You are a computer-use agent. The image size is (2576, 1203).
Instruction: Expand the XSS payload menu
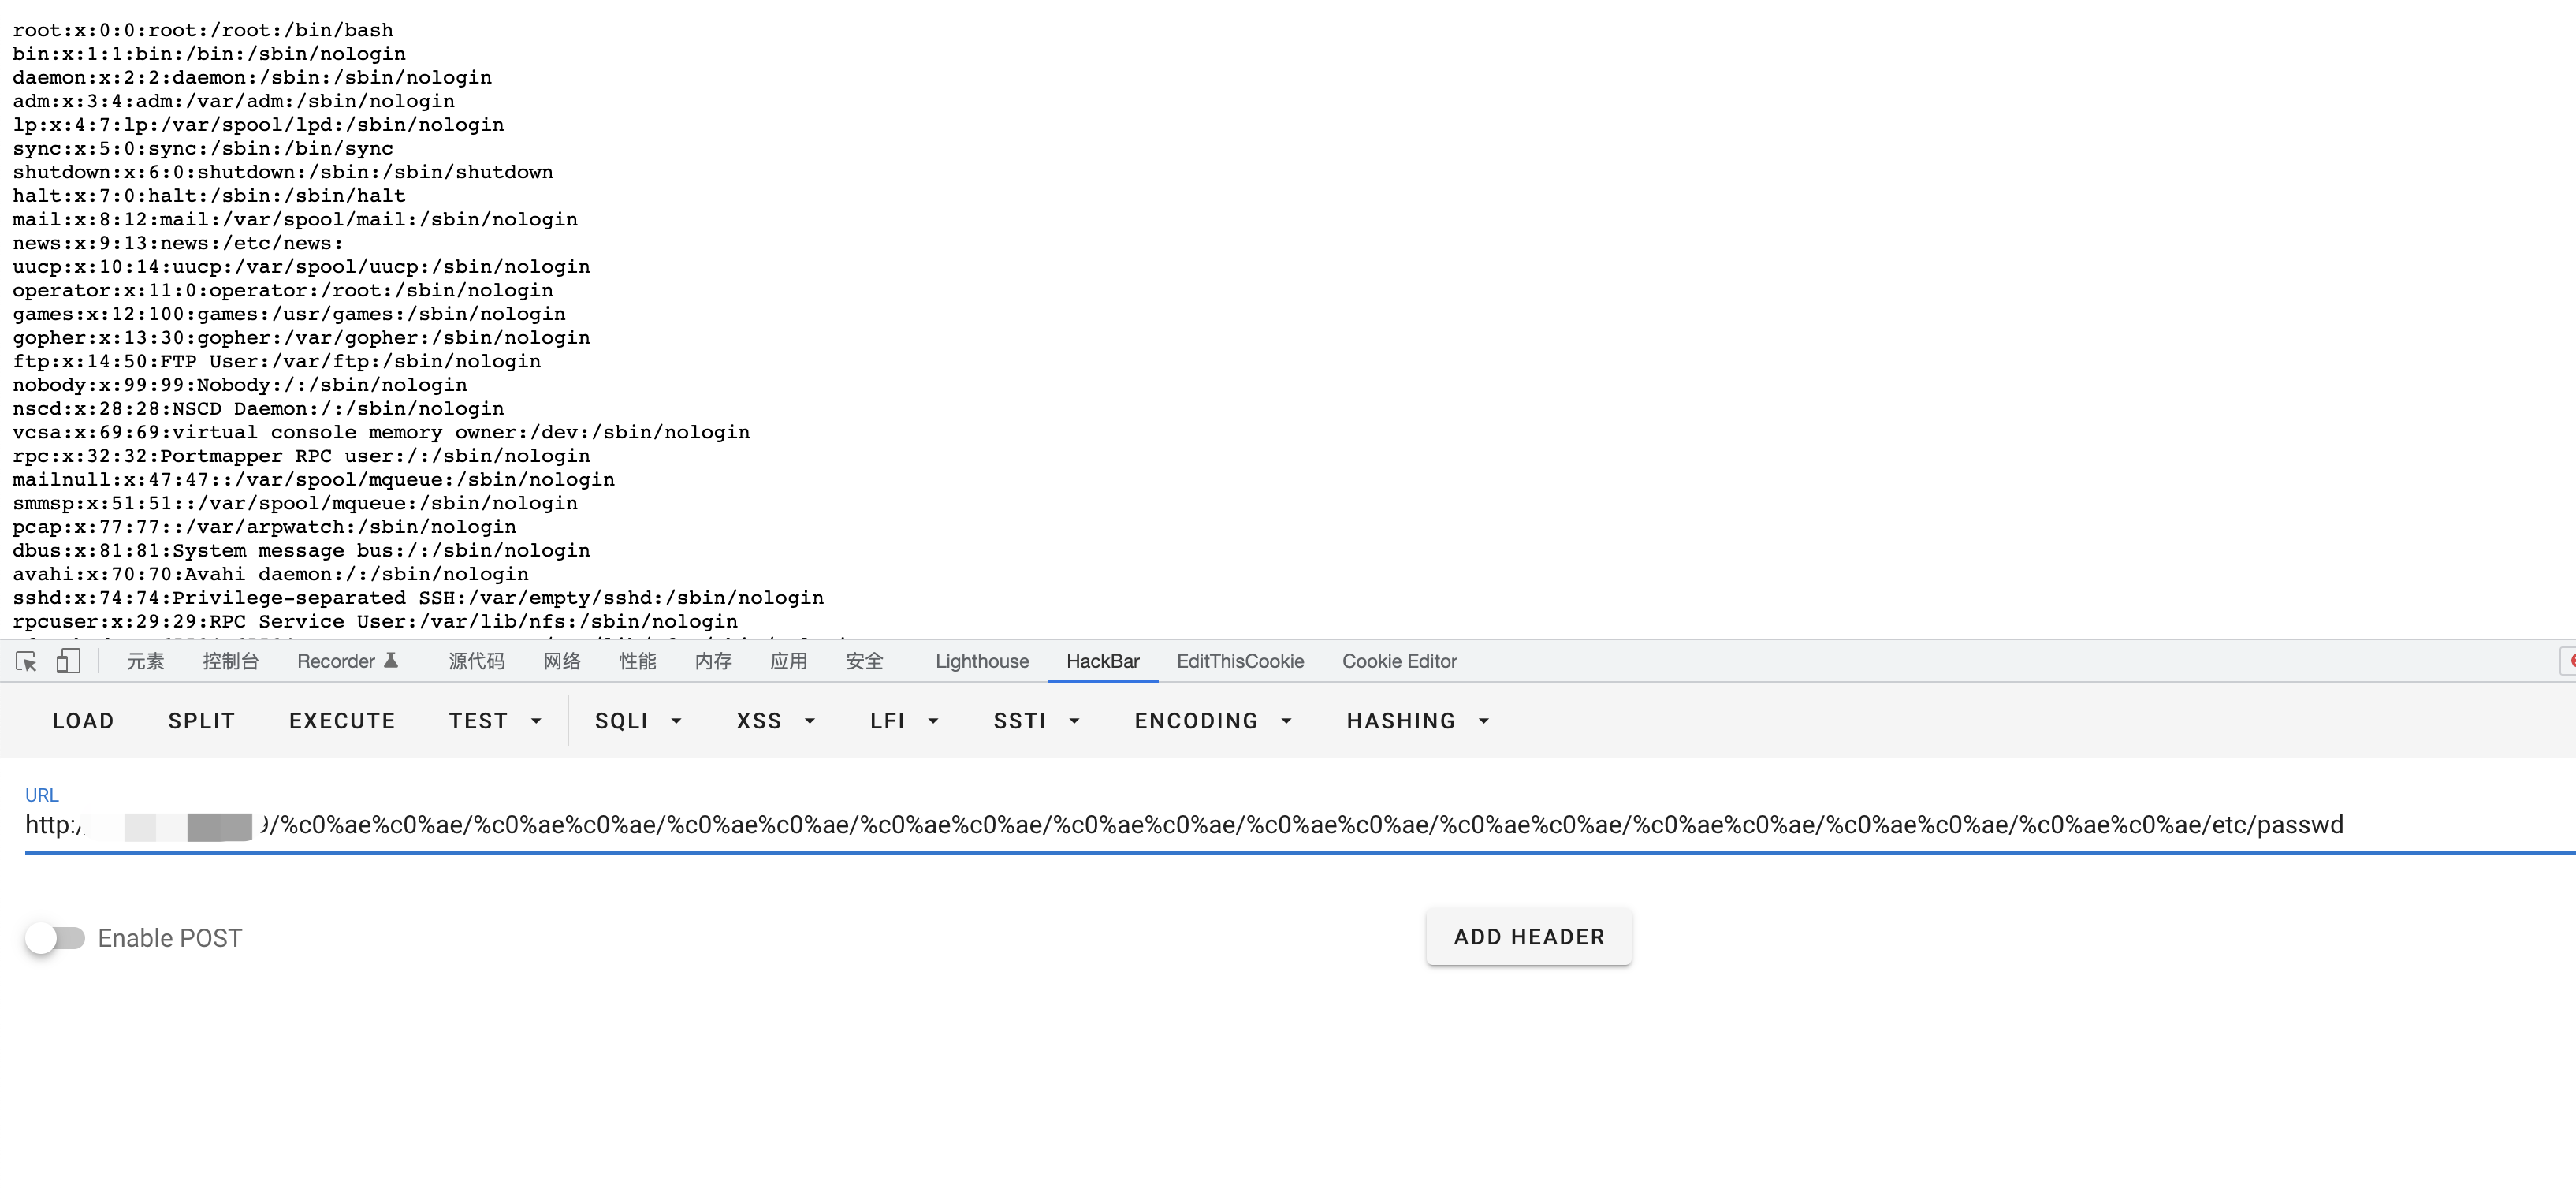776,721
